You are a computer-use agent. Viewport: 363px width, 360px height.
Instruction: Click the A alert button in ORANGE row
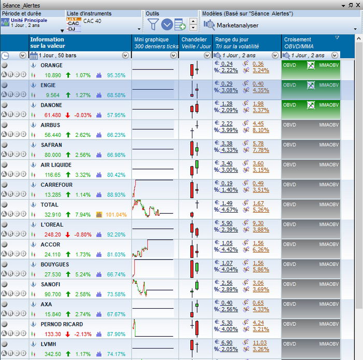(x=4, y=74)
